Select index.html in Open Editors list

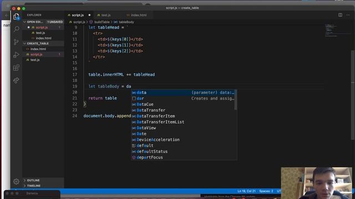tap(43, 38)
